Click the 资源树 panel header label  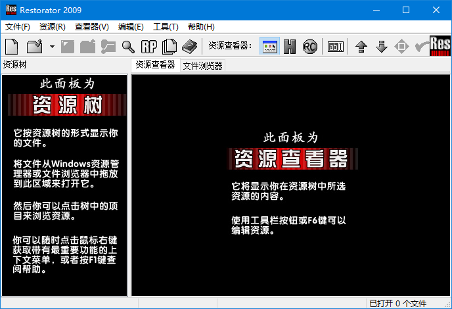(x=14, y=64)
